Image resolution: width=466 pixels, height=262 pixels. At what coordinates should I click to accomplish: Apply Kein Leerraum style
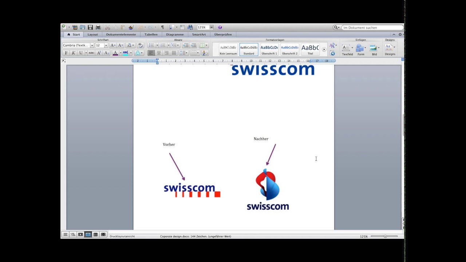click(x=228, y=49)
